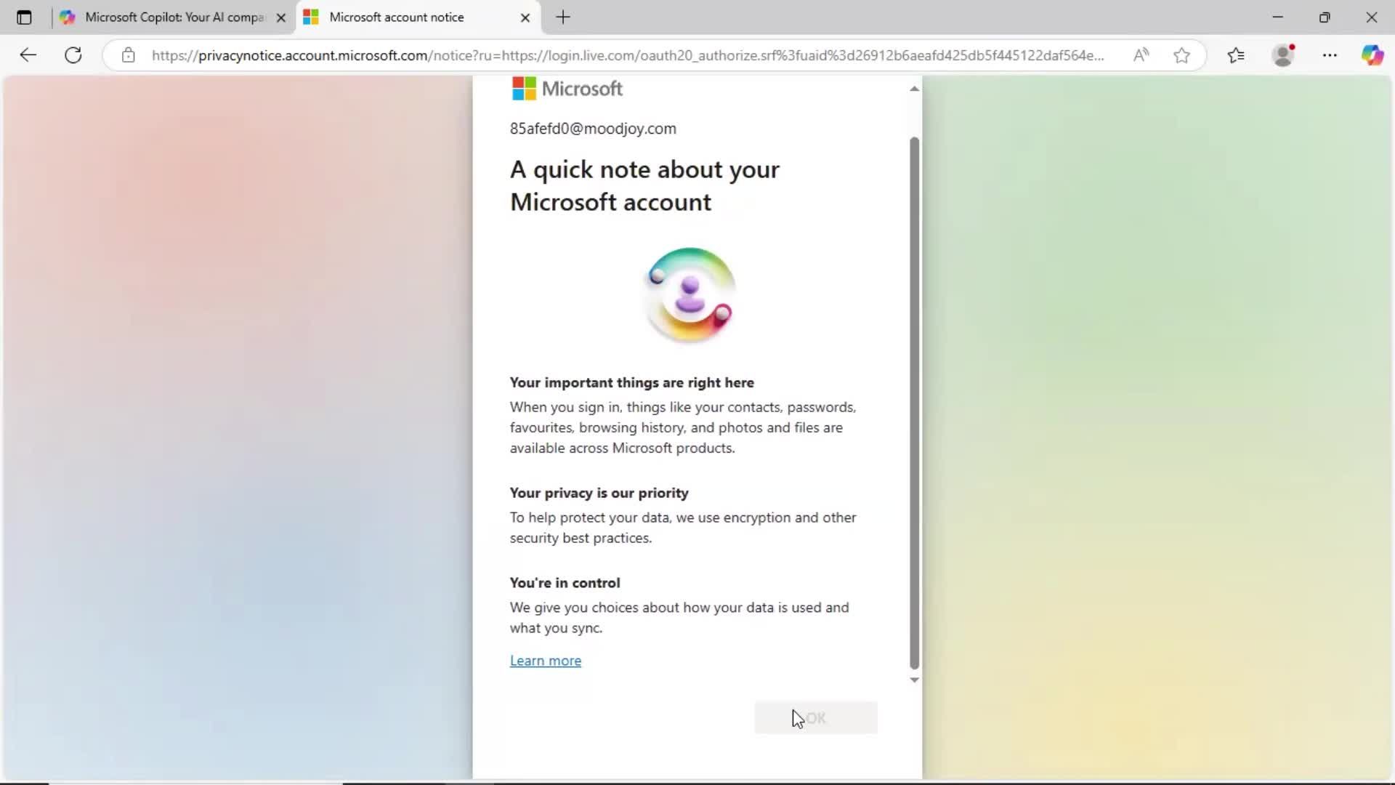Viewport: 1395px width, 785px height.
Task: Open the browser profile avatar
Action: point(1284,55)
